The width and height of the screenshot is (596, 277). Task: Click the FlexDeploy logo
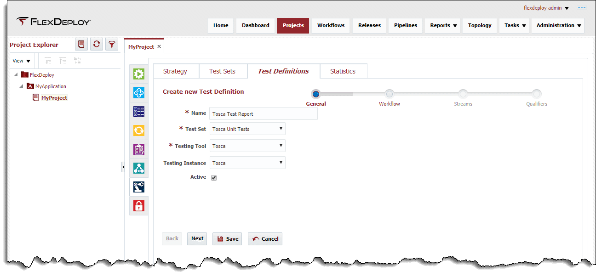point(53,22)
